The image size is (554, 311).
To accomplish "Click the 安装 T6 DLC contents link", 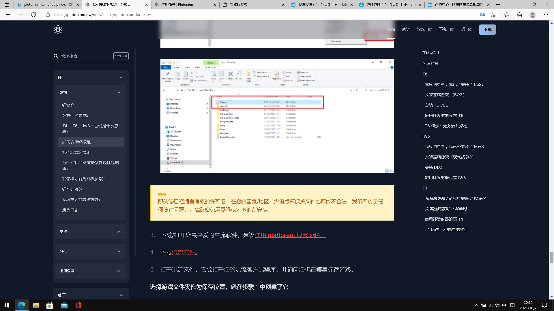I will tap(436, 105).
